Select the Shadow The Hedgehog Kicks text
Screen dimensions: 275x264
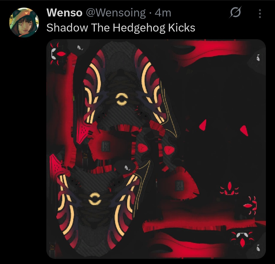coord(121,28)
